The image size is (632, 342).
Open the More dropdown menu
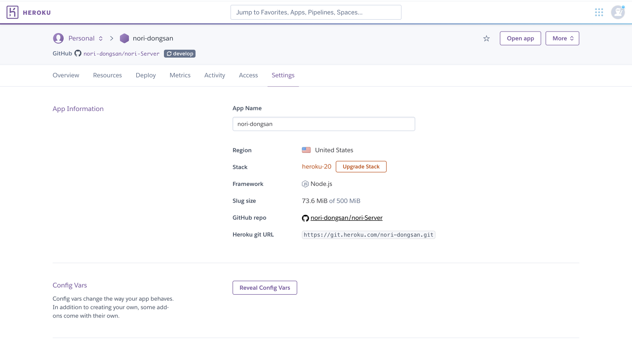coord(562,38)
